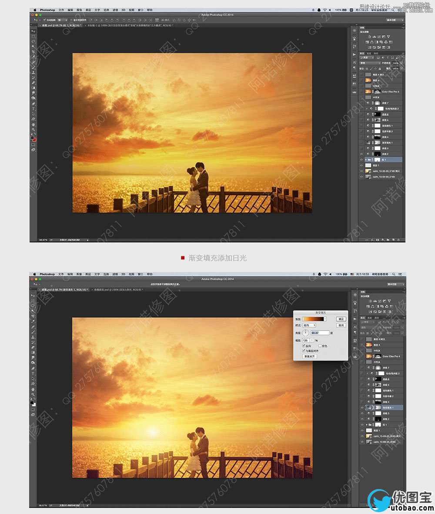This screenshot has height=514, width=435.
Task: Open scale percentage arrow beside 125
Action: coord(312,340)
